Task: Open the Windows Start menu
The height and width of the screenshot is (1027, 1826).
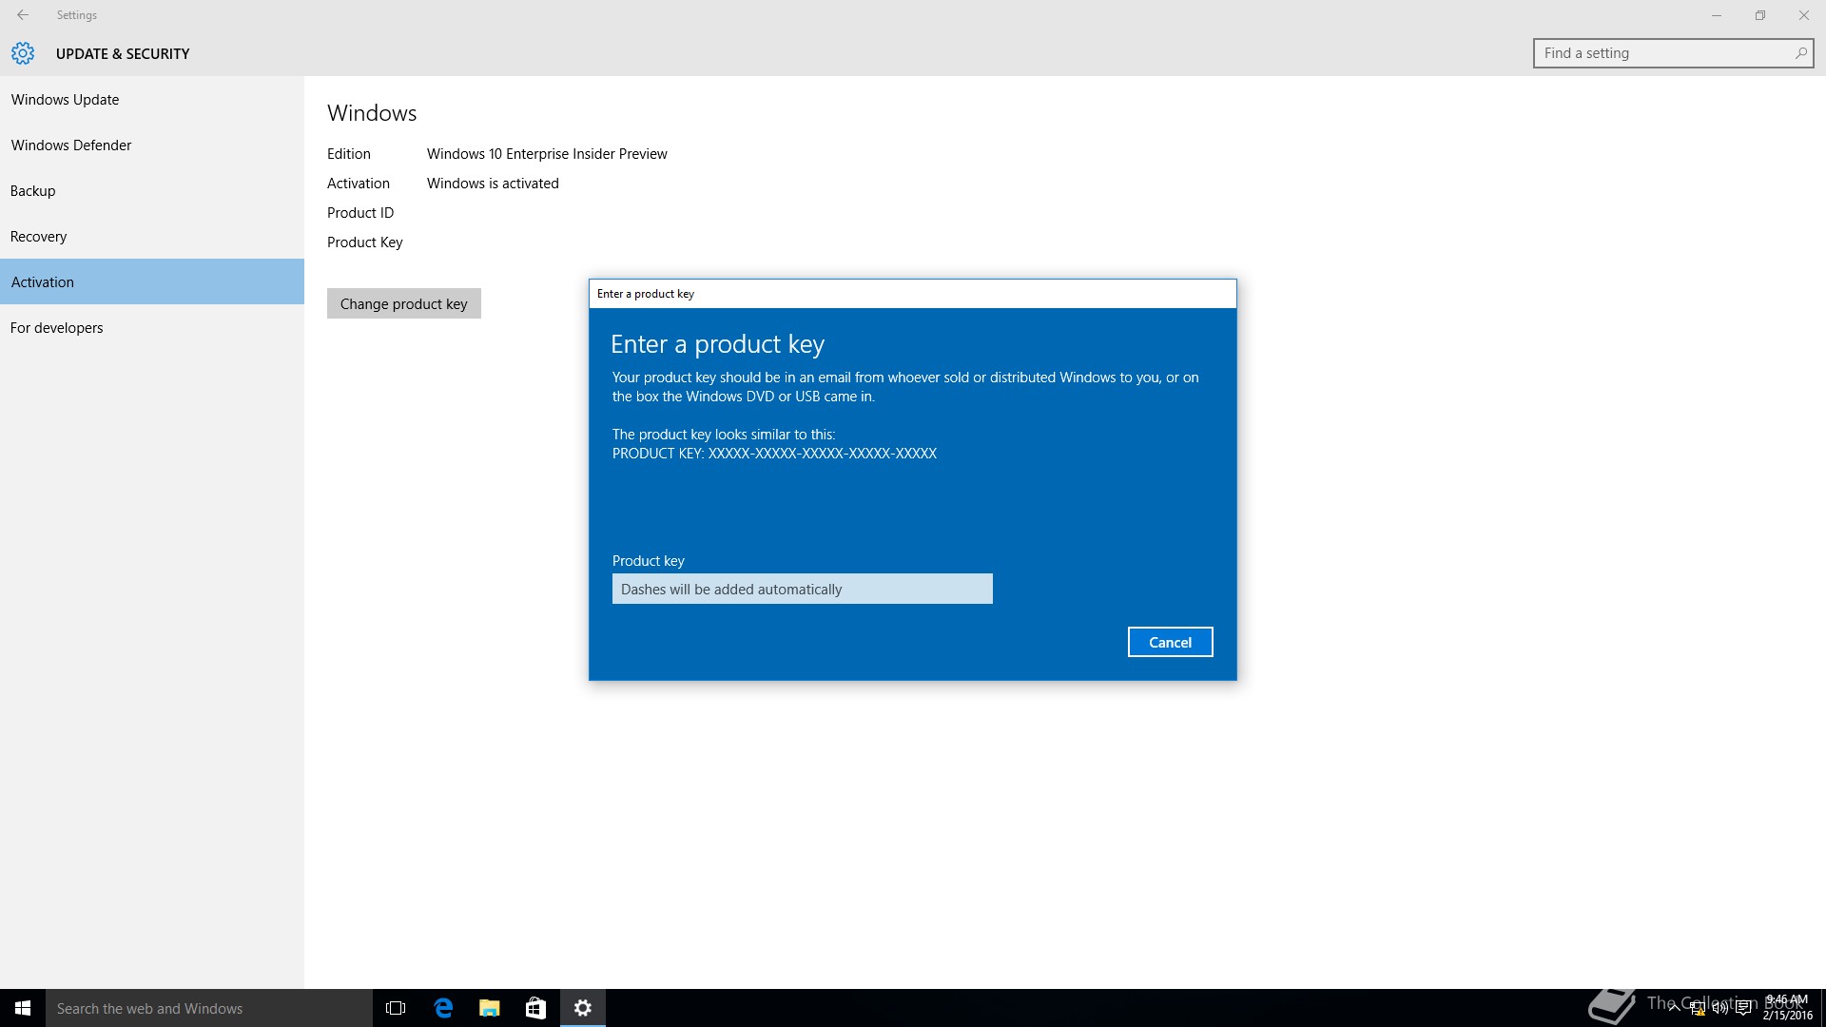Action: [x=23, y=1008]
